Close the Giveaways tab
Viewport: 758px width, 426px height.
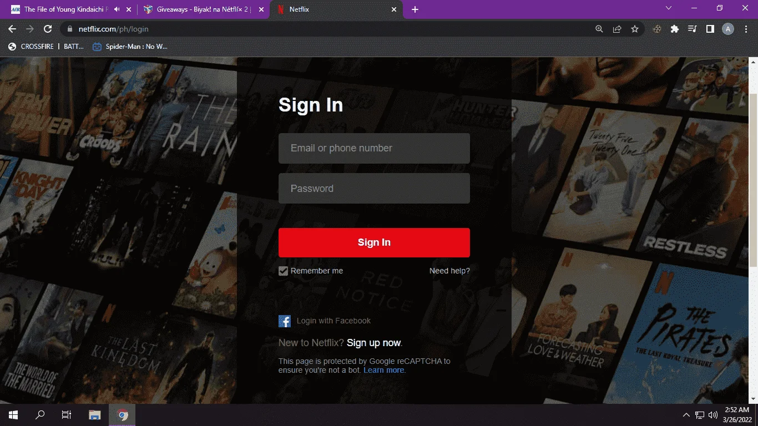pyautogui.click(x=261, y=9)
